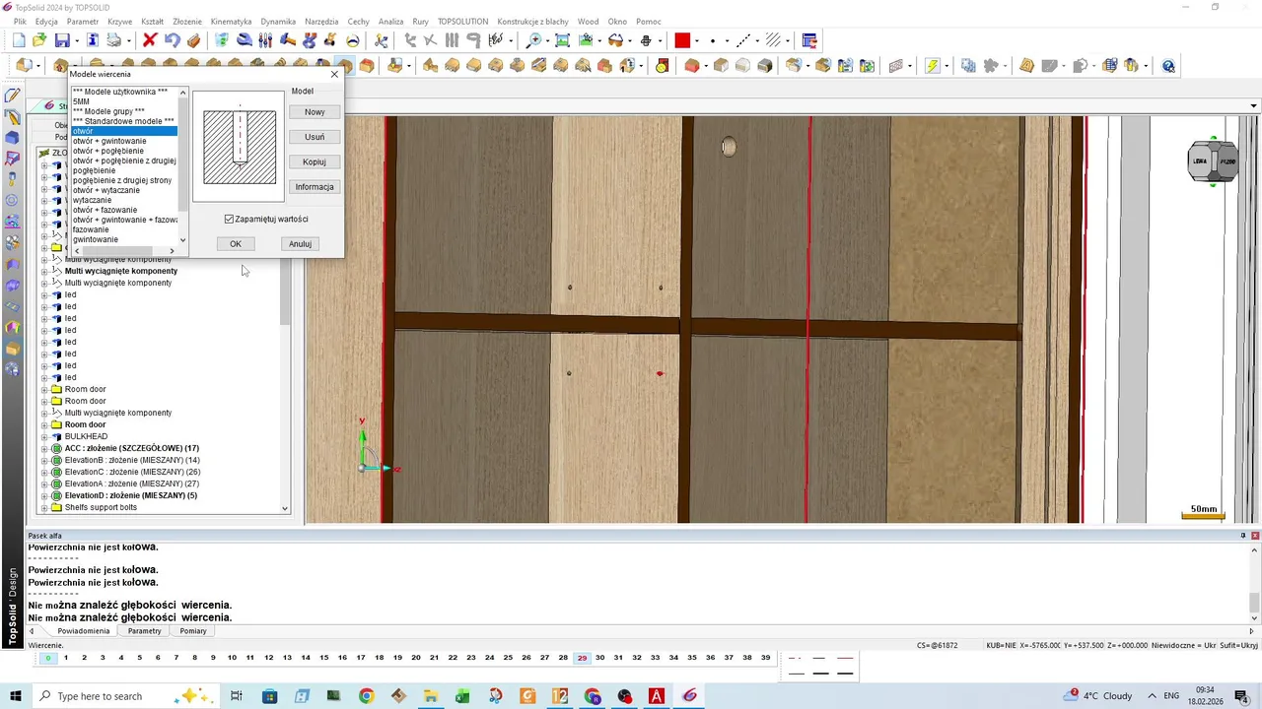Click the Kopiuj model button
The height and width of the screenshot is (709, 1262).
click(315, 161)
